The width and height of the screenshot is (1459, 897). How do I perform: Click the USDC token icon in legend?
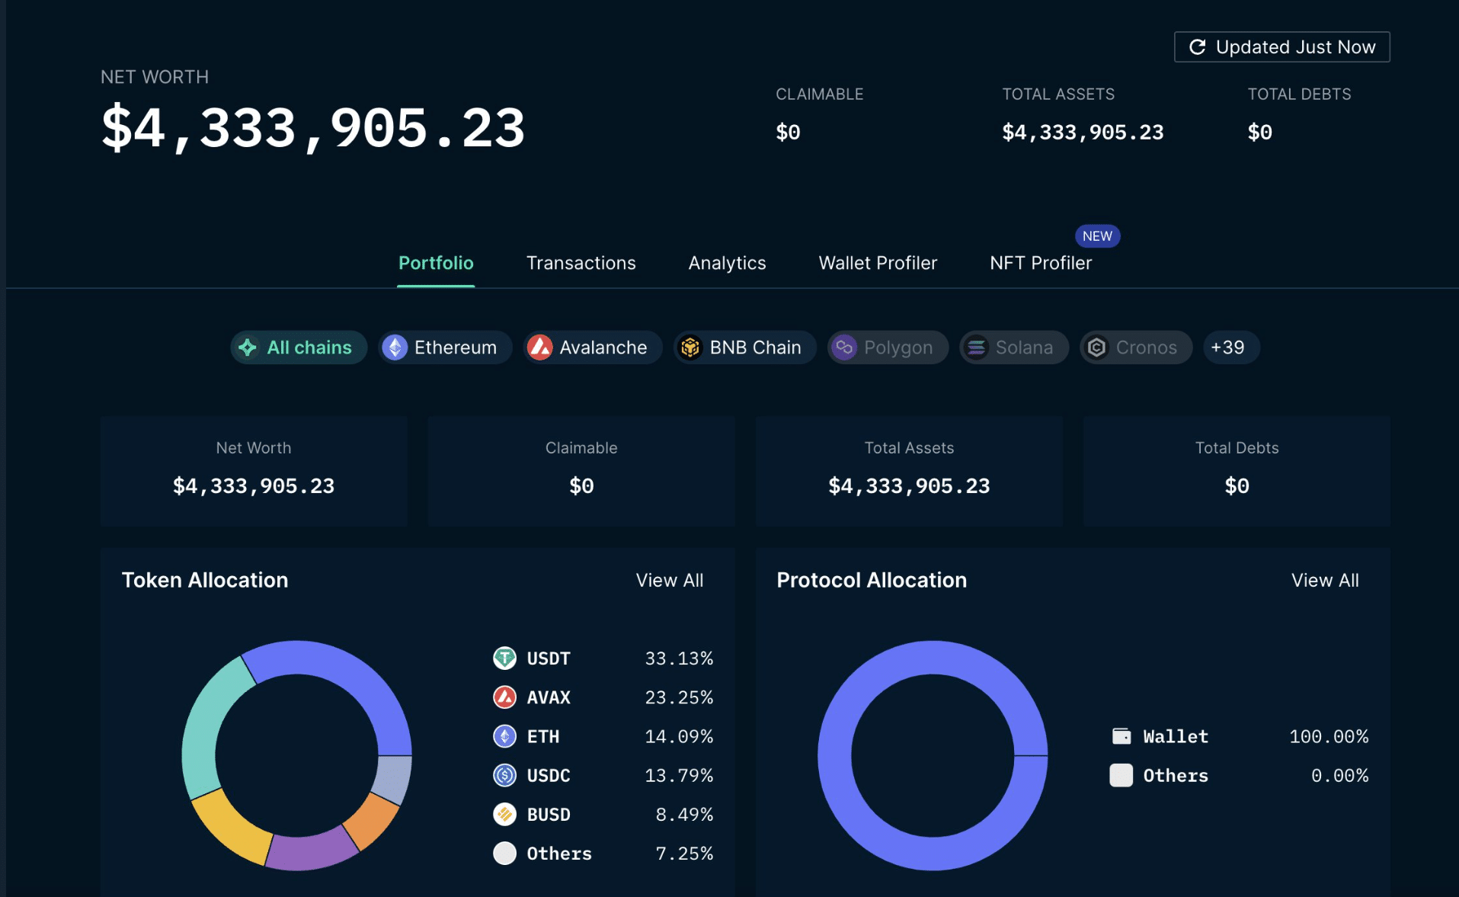pyautogui.click(x=504, y=775)
